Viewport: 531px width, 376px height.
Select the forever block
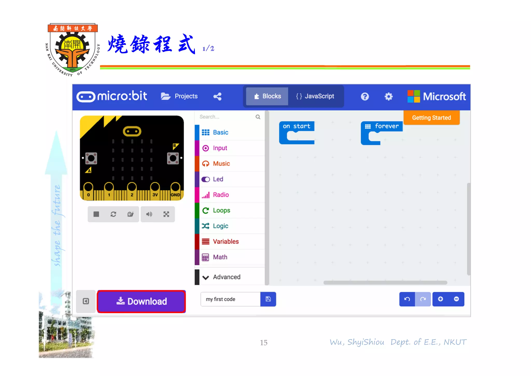pos(381,126)
